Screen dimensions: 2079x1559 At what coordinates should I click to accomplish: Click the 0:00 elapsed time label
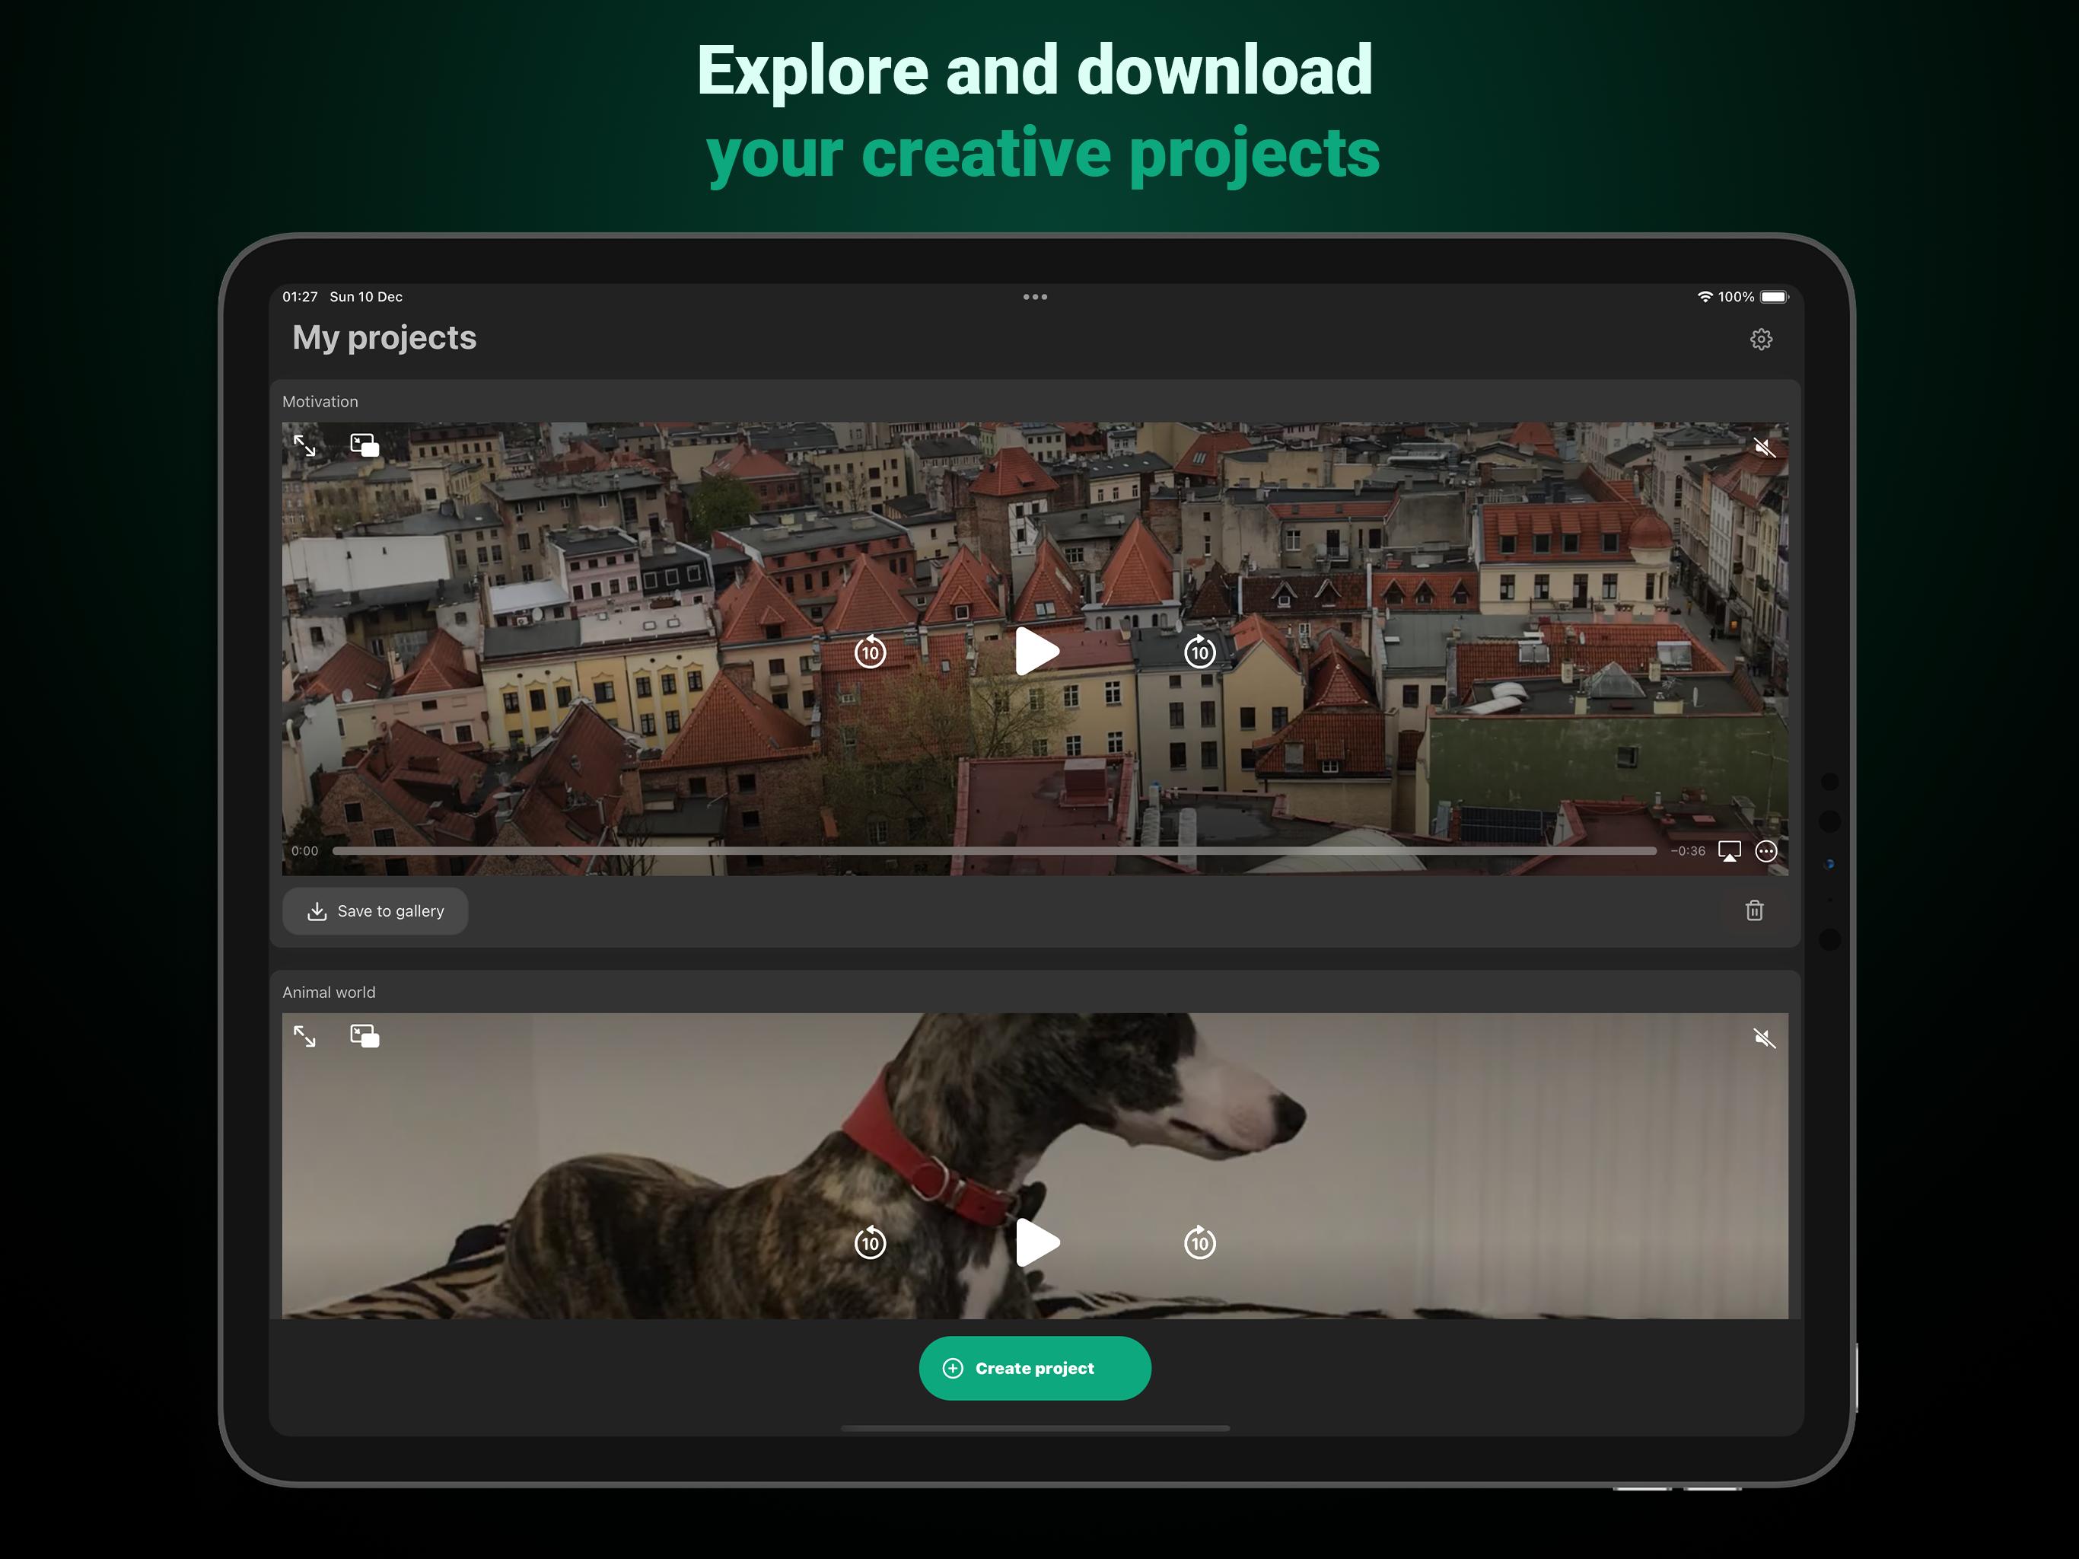(x=304, y=851)
